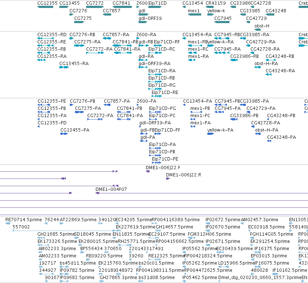This screenshot has width=308, height=283.
Task: Click BAC clone label DME1-004F07
Action: point(111,189)
